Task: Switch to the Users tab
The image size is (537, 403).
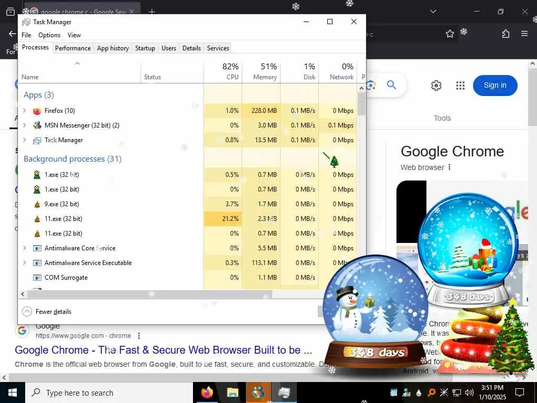Action: pos(169,48)
